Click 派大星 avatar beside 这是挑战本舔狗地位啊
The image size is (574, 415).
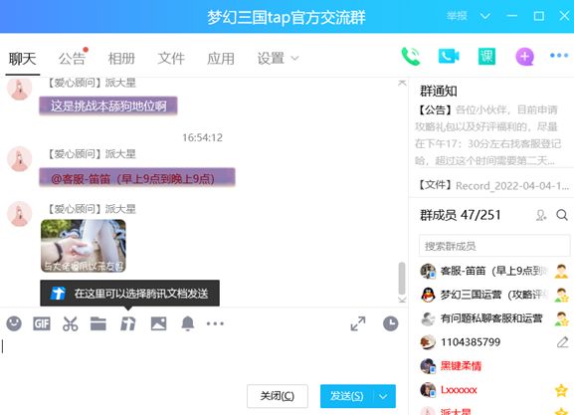pos(20,89)
